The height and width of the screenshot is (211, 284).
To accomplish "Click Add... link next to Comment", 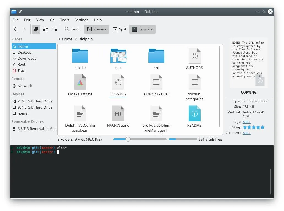I will tap(247, 133).
